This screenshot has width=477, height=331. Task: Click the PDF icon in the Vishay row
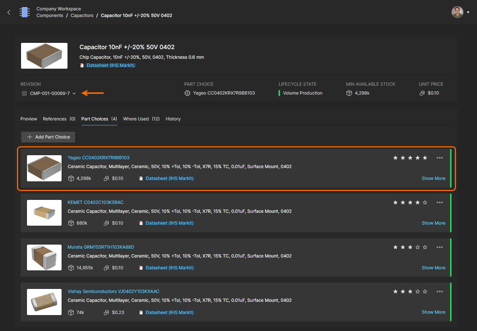coord(141,313)
